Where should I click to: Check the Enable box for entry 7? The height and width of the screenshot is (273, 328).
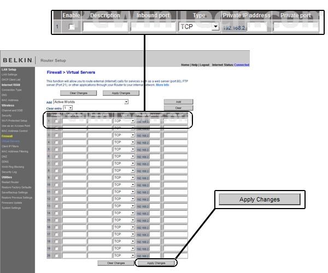(56, 164)
